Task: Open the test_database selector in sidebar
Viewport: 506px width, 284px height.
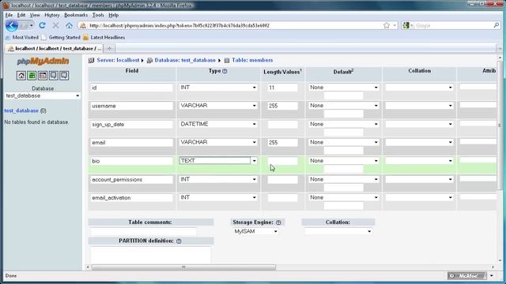Action: (42, 96)
